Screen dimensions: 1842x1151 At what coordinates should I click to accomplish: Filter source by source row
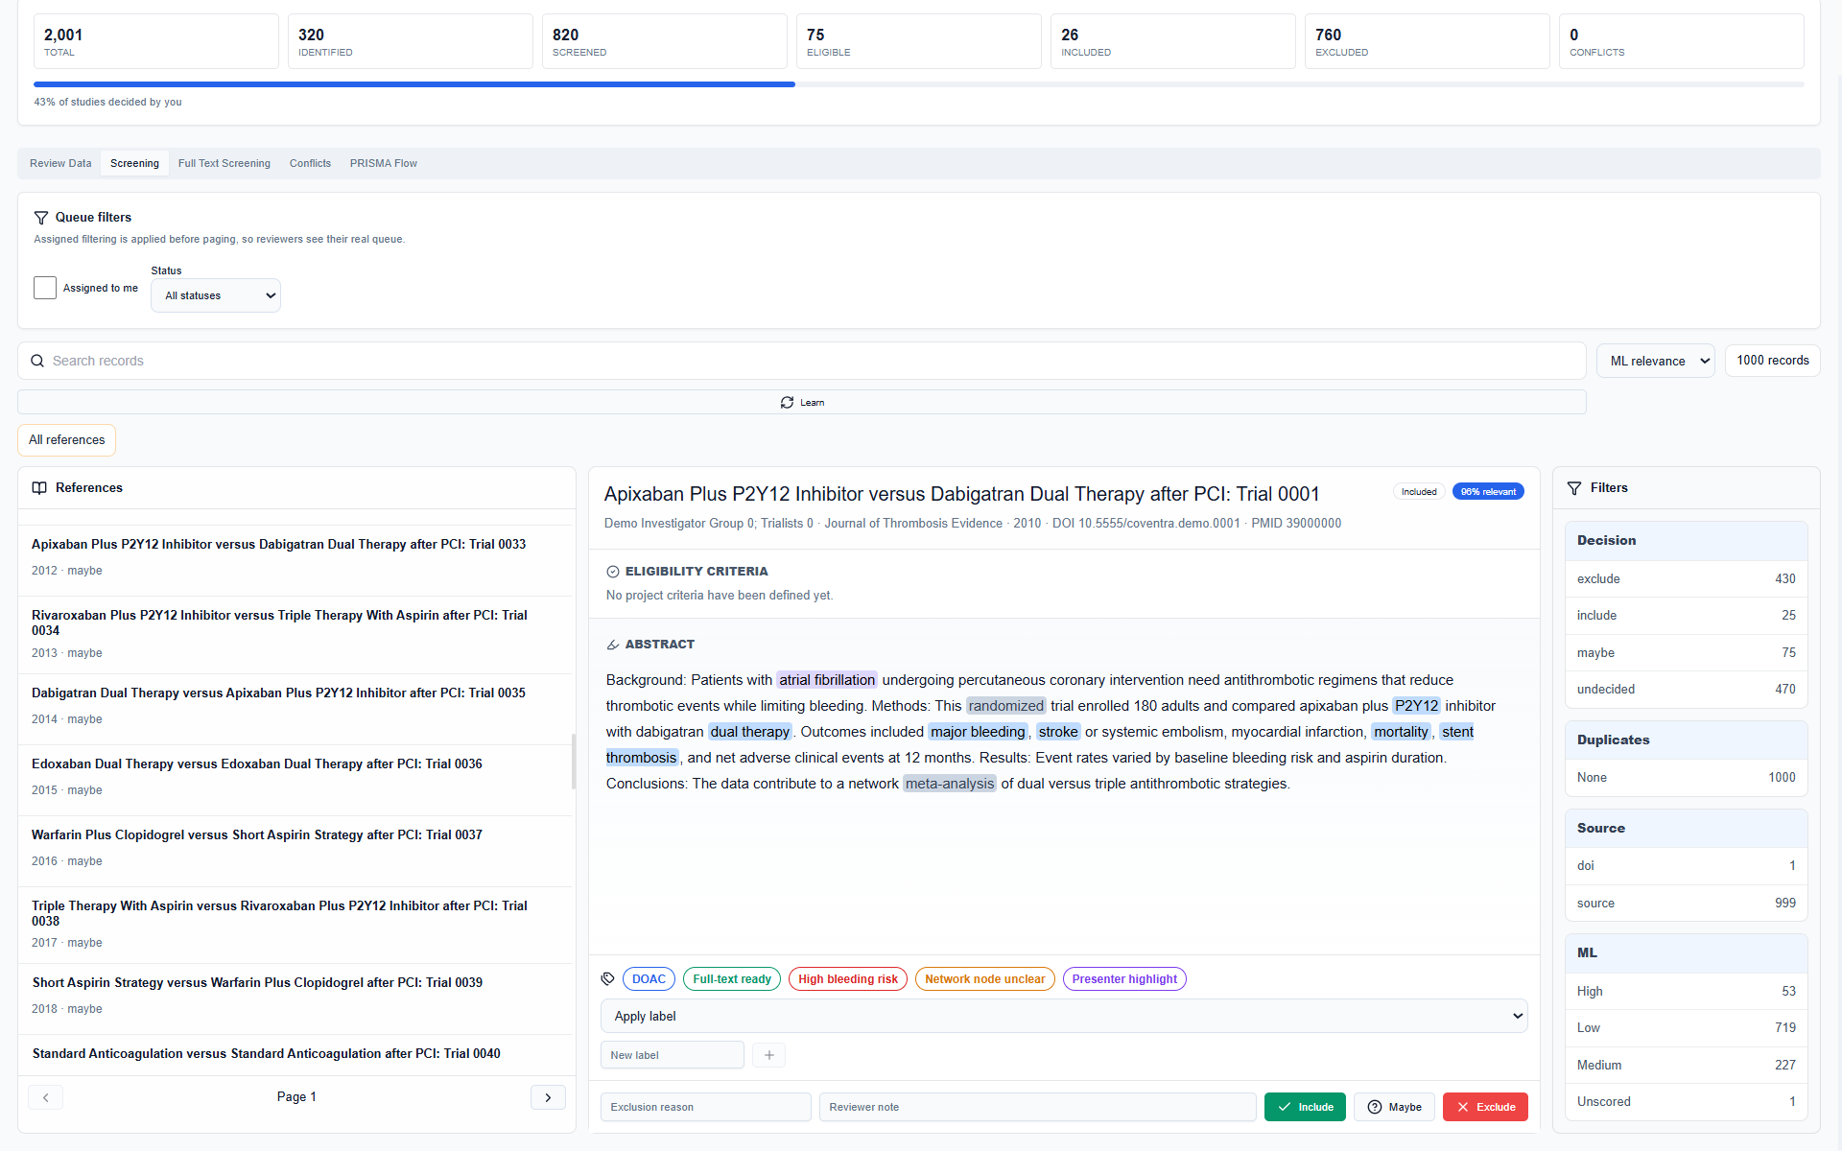(x=1686, y=904)
